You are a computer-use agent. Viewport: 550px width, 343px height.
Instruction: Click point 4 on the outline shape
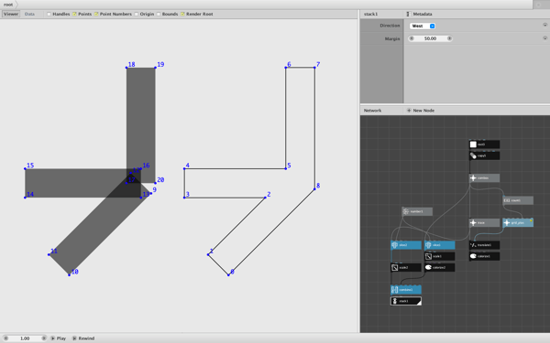[184, 168]
